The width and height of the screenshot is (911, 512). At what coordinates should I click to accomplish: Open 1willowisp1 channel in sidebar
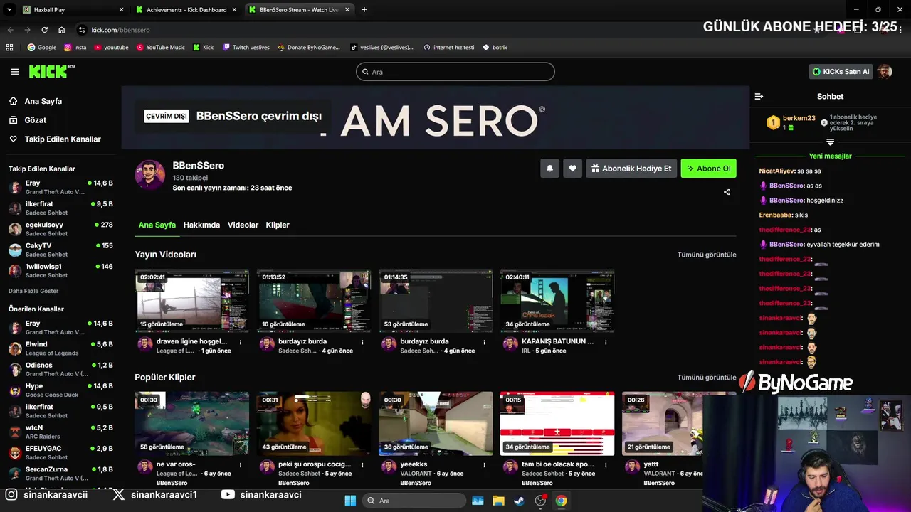coord(60,270)
